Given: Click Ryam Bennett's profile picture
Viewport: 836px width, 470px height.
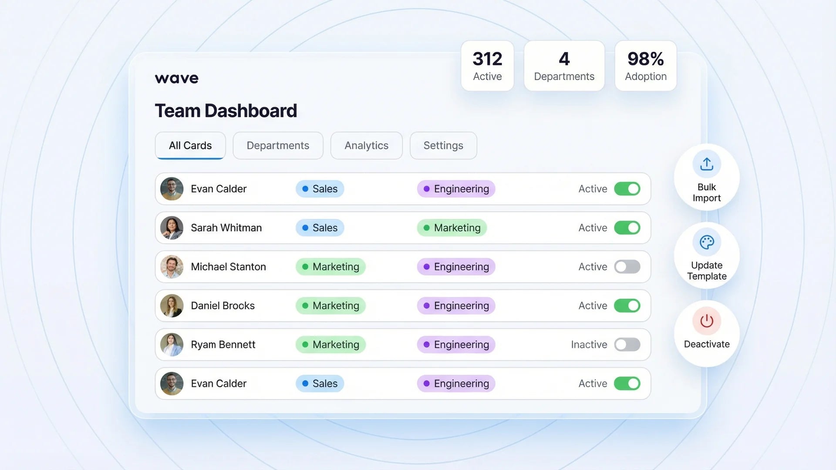Looking at the screenshot, I should 172,344.
